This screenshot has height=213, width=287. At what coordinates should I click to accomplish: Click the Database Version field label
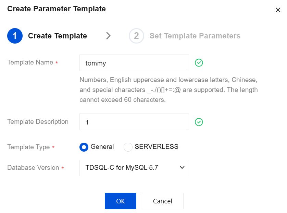click(33, 168)
